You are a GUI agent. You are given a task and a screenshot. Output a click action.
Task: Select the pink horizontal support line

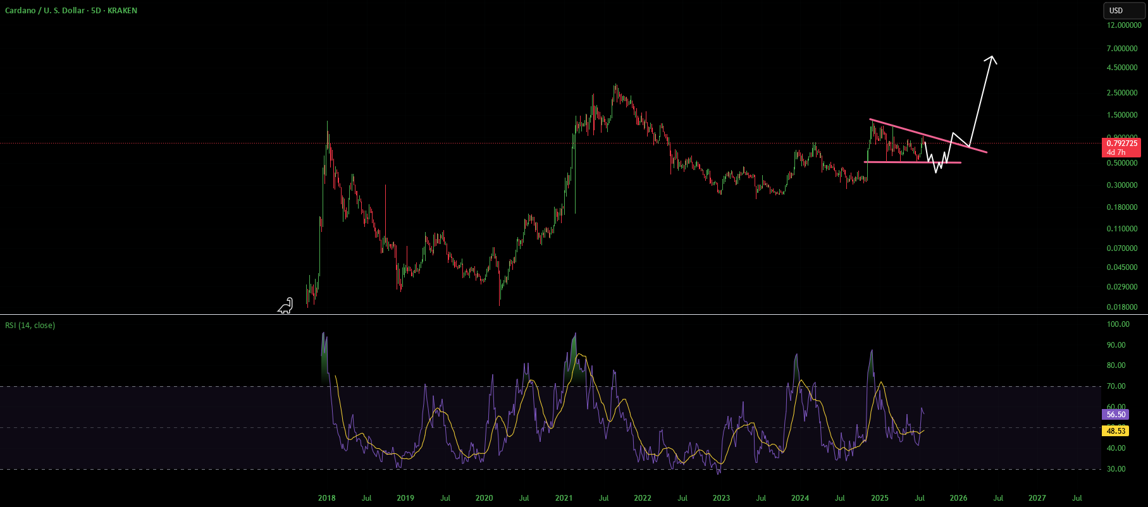coord(912,162)
